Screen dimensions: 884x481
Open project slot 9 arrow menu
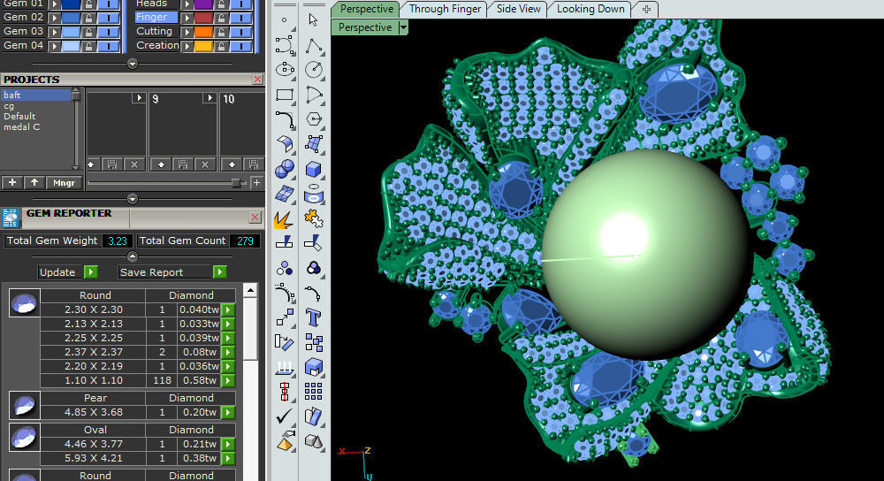pyautogui.click(x=210, y=98)
